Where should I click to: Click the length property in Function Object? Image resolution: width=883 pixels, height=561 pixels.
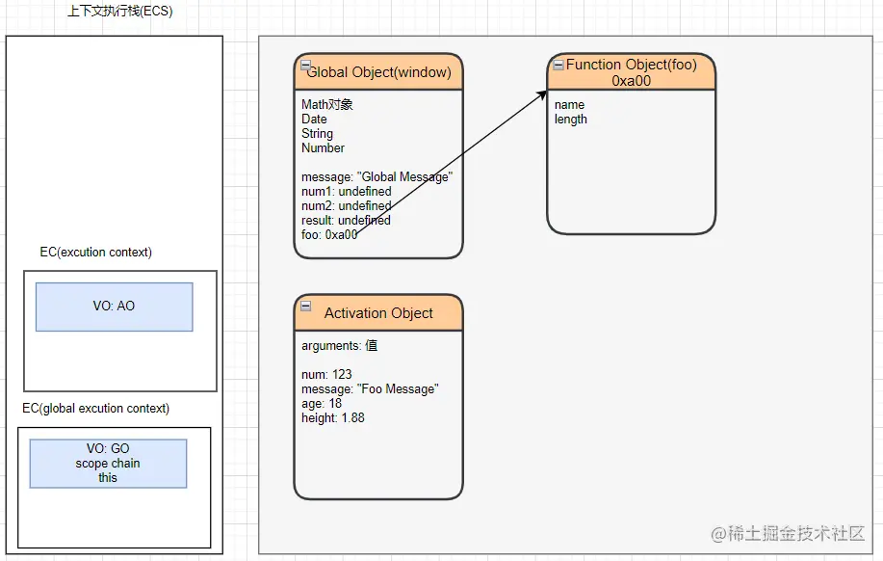pyautogui.click(x=570, y=119)
